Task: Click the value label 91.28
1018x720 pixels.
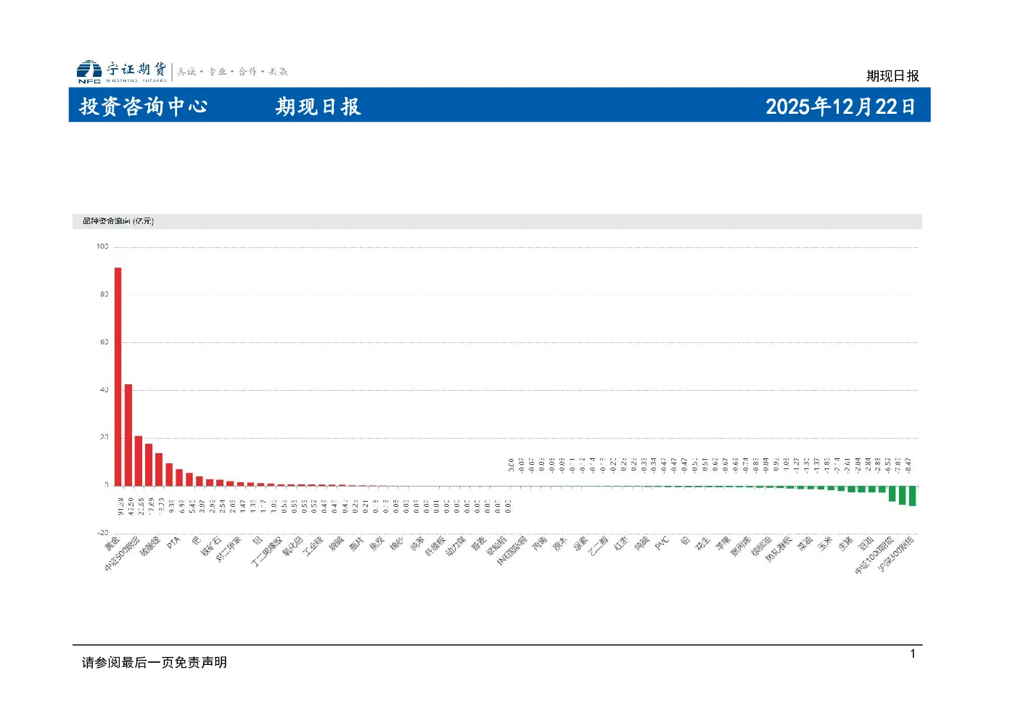Action: coord(120,506)
